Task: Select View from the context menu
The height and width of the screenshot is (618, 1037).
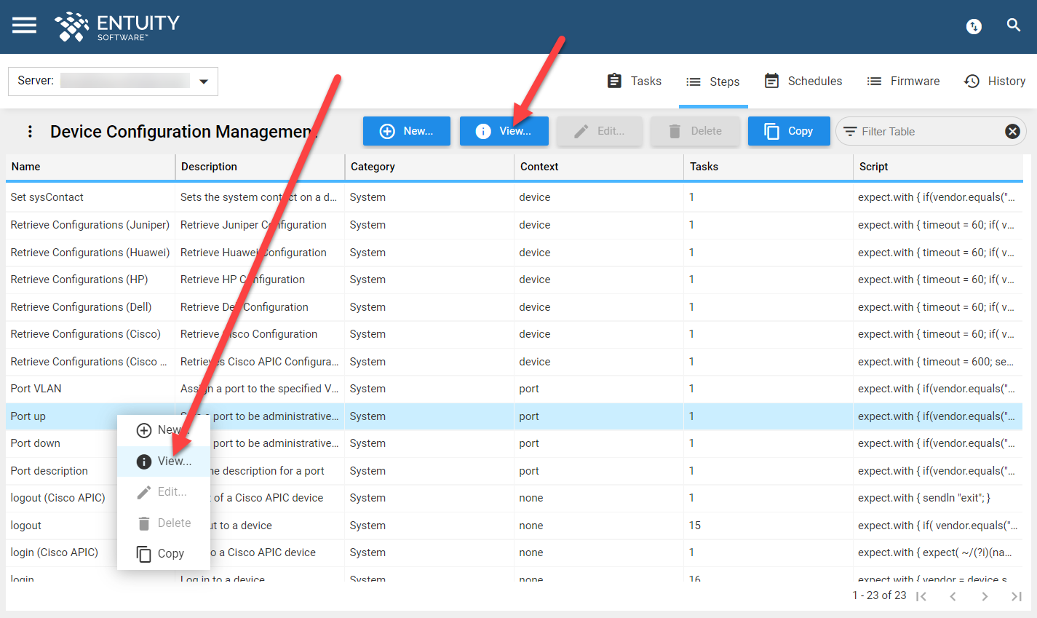Action: [x=163, y=461]
